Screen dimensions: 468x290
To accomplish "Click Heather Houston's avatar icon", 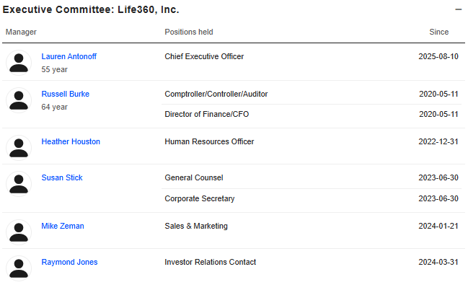I will (x=19, y=148).
